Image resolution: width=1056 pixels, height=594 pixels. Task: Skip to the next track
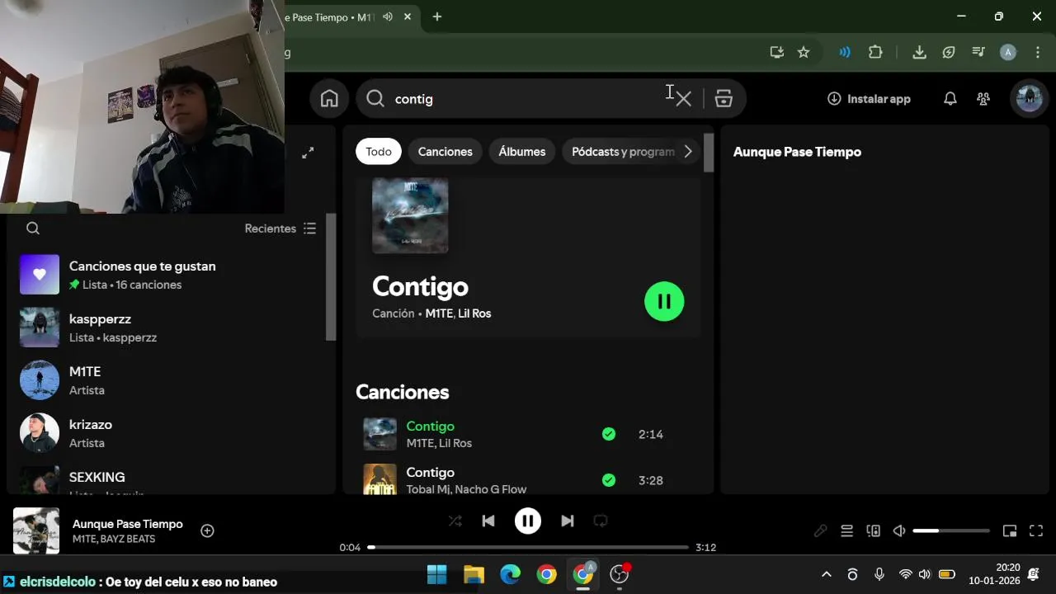tap(568, 521)
